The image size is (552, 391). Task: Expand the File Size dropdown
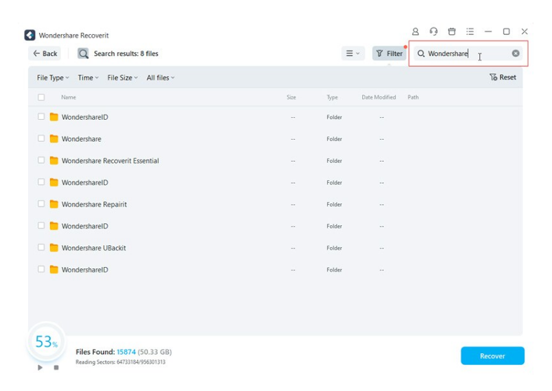pyautogui.click(x=122, y=77)
